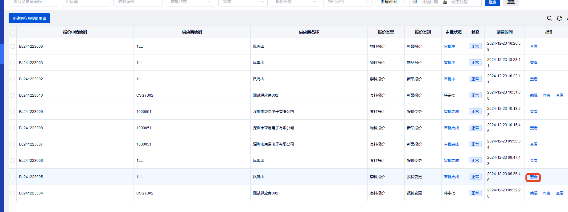Check the checkbox for BJ241223010

coord(13,95)
